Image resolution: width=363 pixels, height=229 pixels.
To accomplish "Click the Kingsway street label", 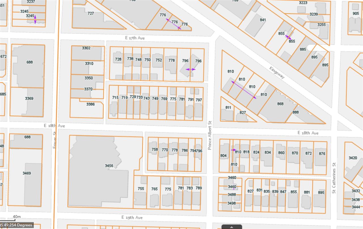I will click(x=277, y=73).
